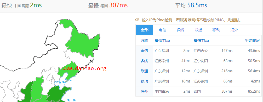Select the 移动 tab
The width and height of the screenshot is (263, 102).
[x=216, y=30]
